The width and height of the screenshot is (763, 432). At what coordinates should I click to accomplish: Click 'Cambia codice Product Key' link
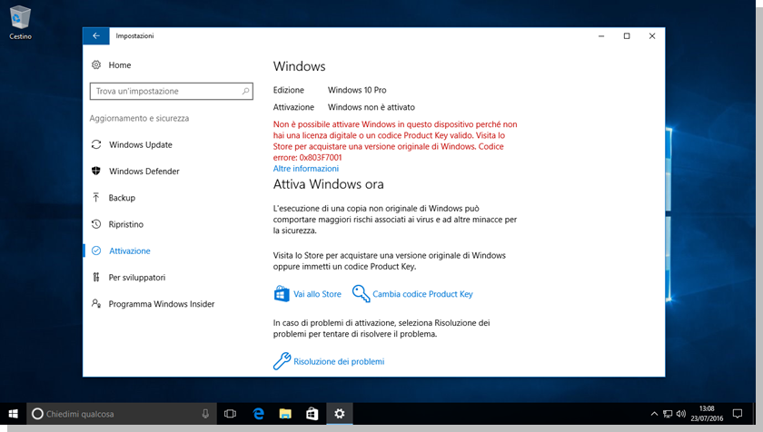point(422,294)
